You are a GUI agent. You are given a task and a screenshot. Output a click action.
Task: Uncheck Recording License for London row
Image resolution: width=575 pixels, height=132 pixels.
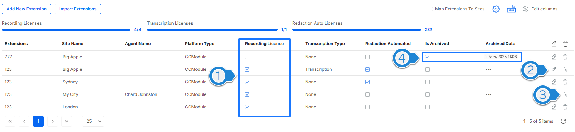point(247,107)
